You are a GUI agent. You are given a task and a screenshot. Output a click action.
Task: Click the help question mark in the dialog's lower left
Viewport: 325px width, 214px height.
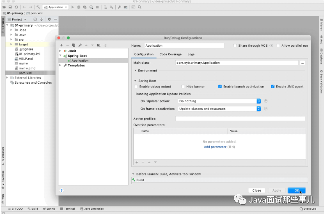click(x=61, y=190)
